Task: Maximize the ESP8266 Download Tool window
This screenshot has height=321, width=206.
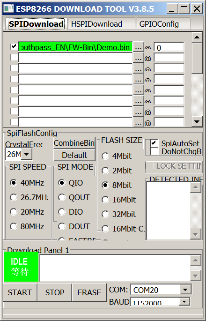Action: pos(184,9)
